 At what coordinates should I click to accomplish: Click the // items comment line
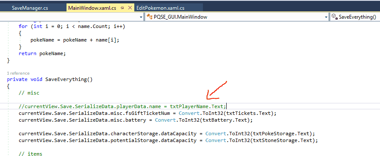point(31,153)
